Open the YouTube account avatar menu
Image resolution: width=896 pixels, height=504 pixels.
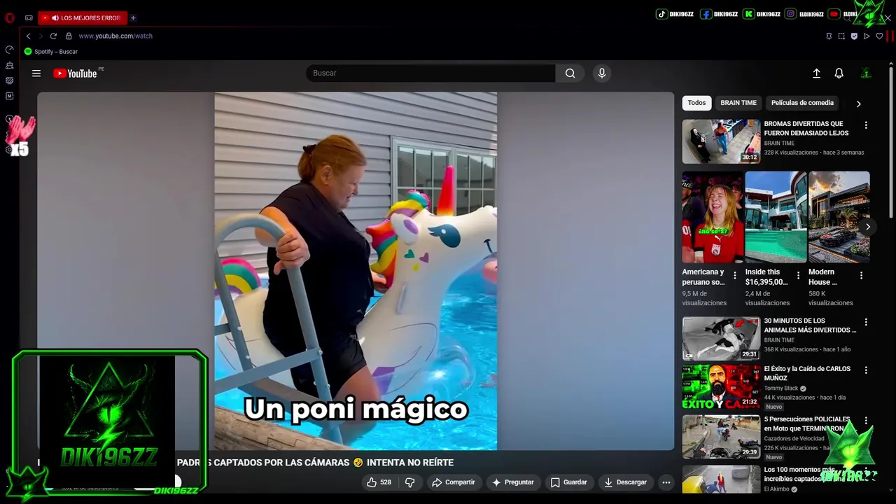(866, 73)
